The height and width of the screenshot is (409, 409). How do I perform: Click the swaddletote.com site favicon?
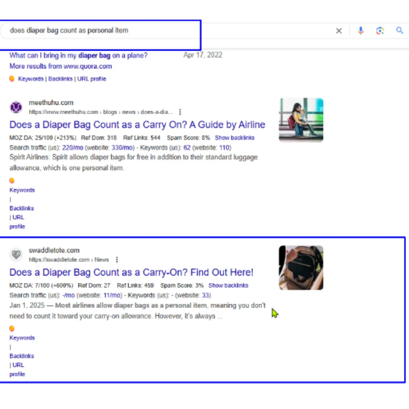coord(16,255)
